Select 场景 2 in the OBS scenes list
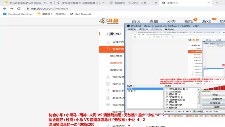Image resolution: width=225 pixels, height=127 pixels. 132,91
